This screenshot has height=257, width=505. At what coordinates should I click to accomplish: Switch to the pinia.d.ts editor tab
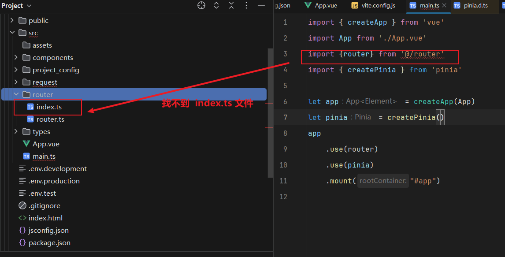point(471,5)
